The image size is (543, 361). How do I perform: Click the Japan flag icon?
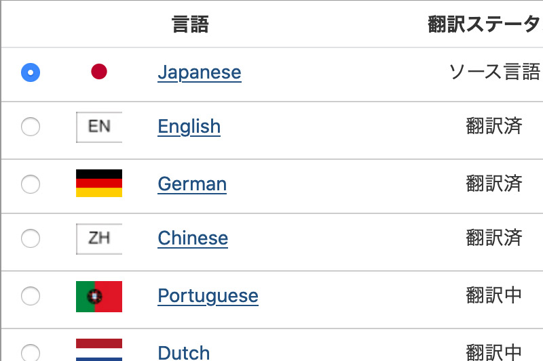[99, 72]
